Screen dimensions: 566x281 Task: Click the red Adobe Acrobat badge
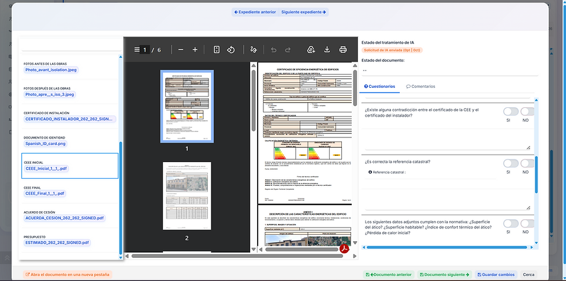[x=344, y=249]
